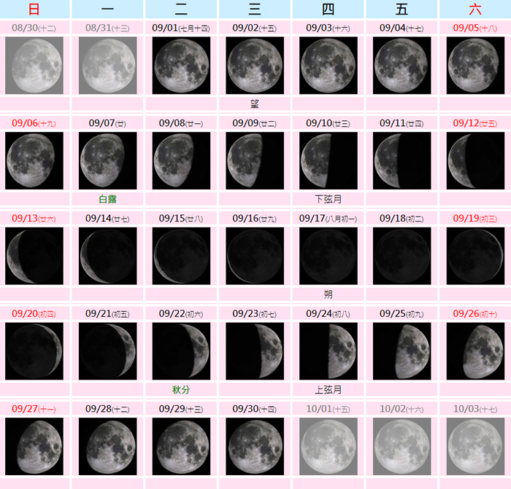511x489 pixels.
Task: Open the new moon image on 09/17
Action: click(x=328, y=256)
